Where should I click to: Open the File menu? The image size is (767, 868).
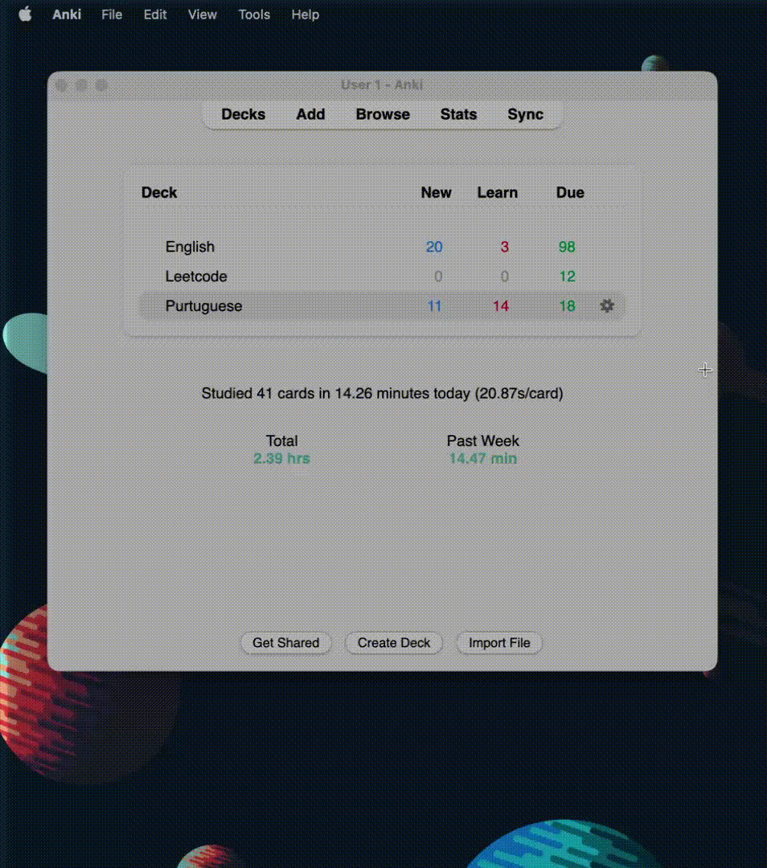click(112, 14)
